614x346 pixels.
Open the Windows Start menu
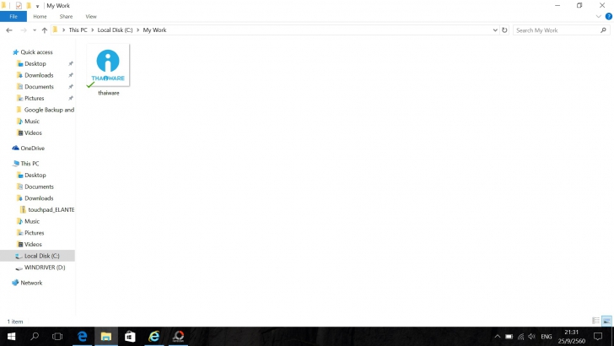click(11, 336)
